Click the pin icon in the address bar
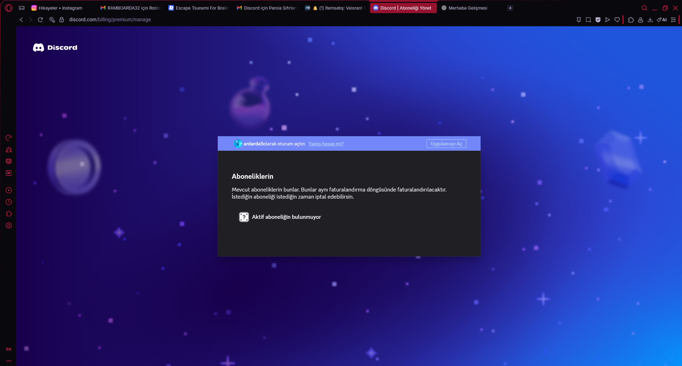Screen dimensions: 682x366 [579, 20]
